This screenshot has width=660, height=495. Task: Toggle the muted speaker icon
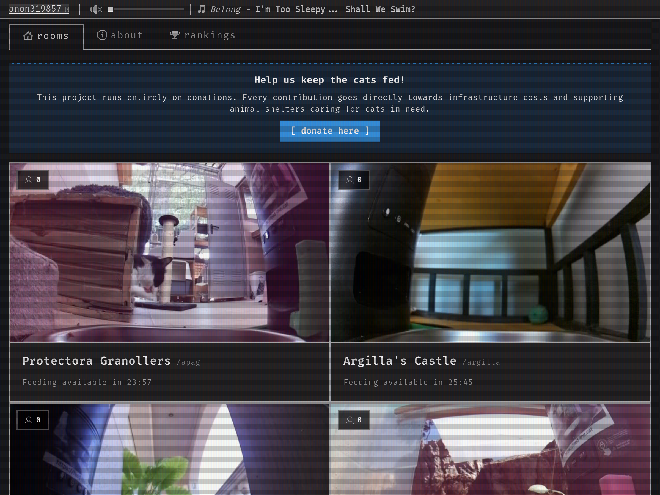(x=96, y=10)
